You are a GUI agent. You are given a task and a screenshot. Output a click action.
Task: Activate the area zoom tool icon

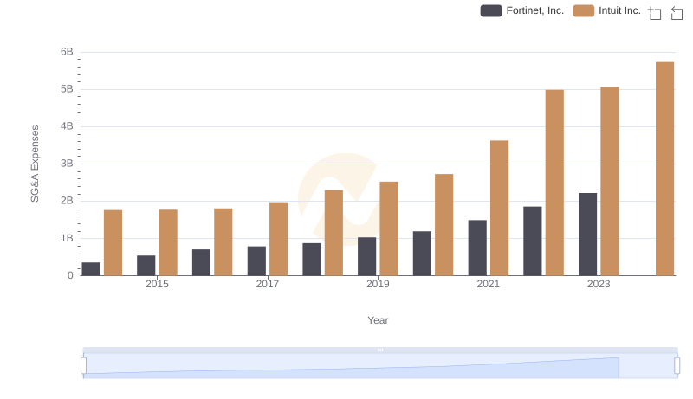pyautogui.click(x=655, y=13)
